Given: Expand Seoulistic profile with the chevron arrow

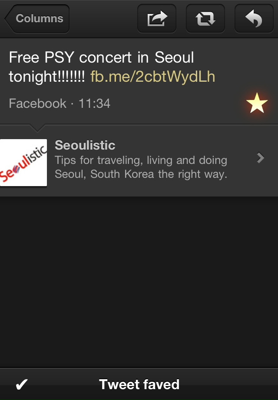Looking at the screenshot, I should 261,158.
